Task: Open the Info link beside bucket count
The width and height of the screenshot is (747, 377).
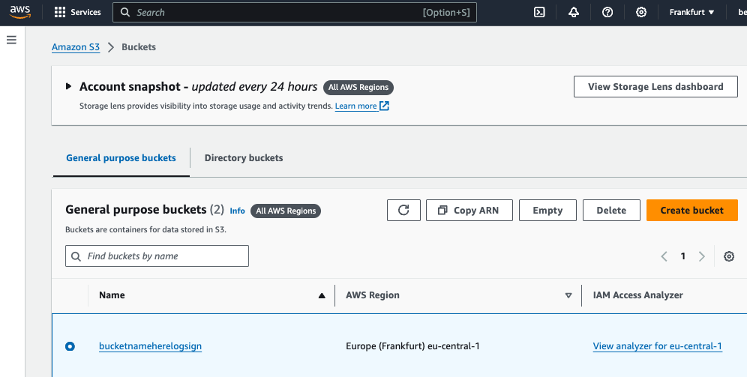Action: pyautogui.click(x=237, y=211)
